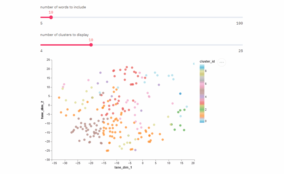
Task: Click the minimum value 4 under the clusters slider
Action: pyautogui.click(x=41, y=51)
